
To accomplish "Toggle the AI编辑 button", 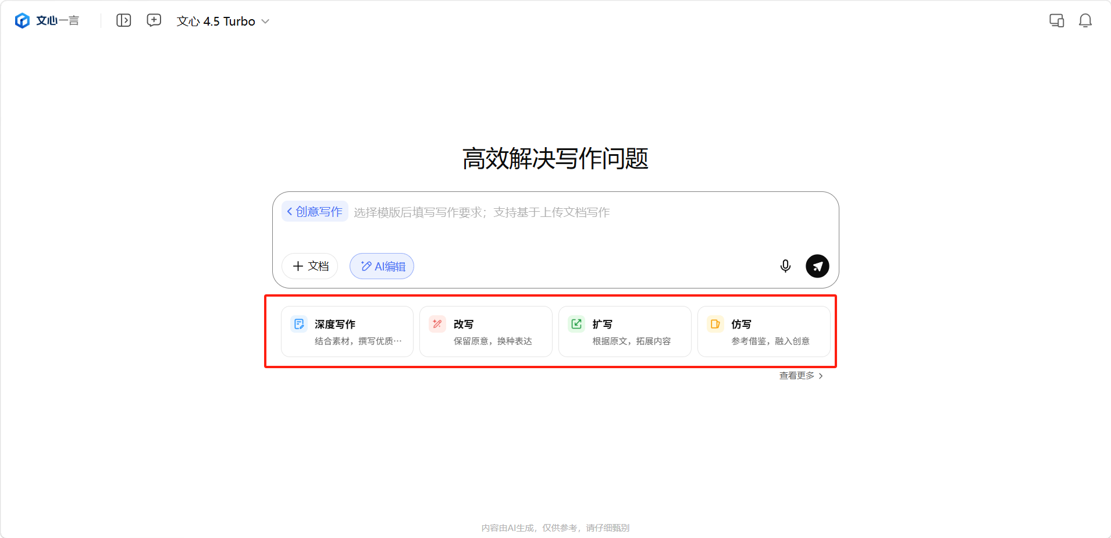I will click(x=382, y=266).
